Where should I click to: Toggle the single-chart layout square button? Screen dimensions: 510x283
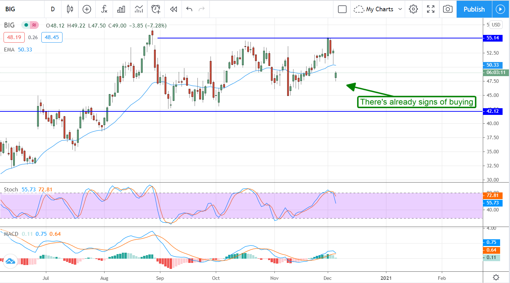coord(342,9)
